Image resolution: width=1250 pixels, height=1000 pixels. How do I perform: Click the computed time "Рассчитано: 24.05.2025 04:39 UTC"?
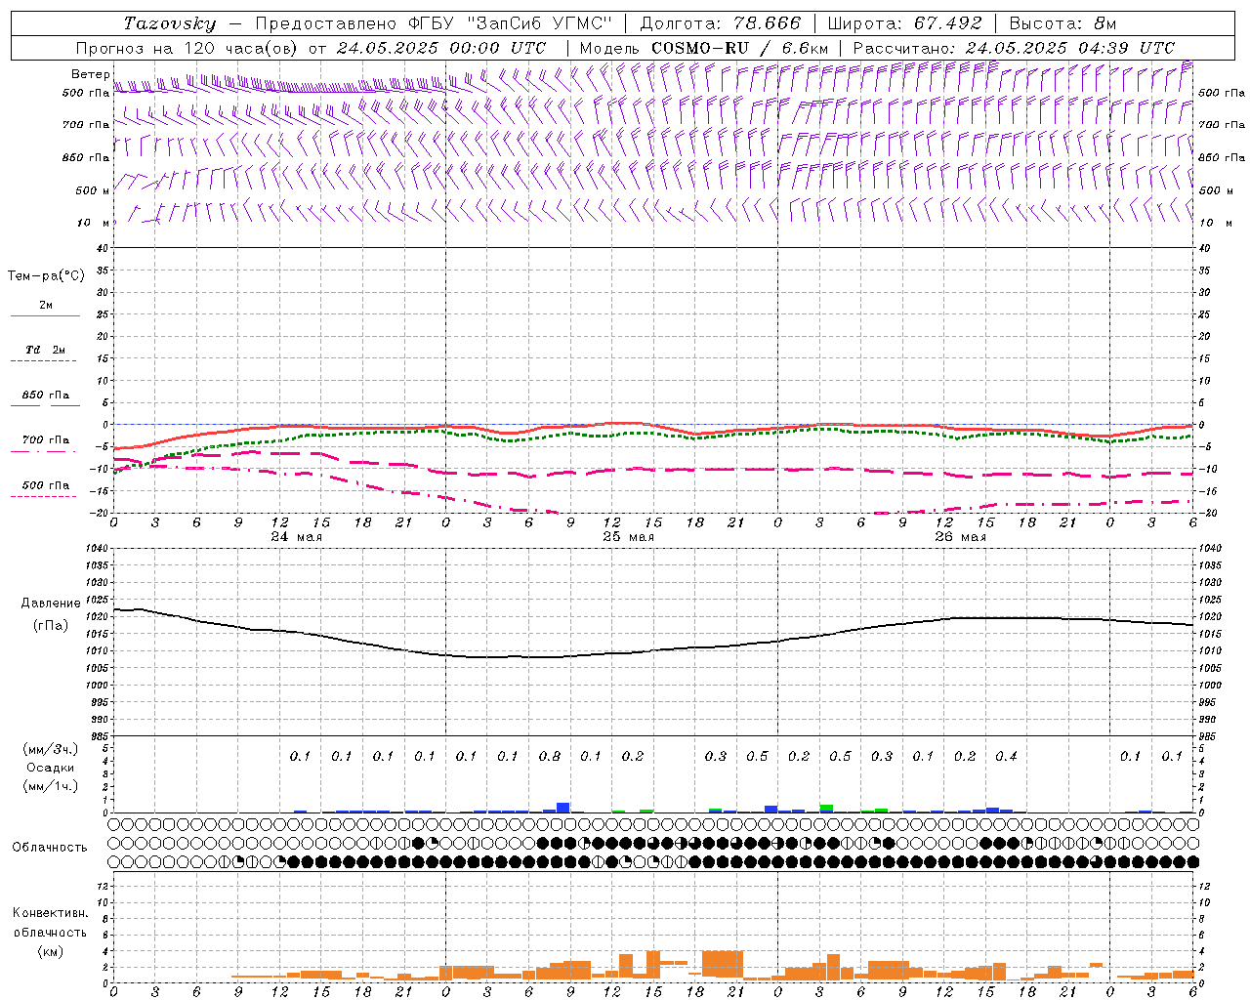coord(1014,48)
